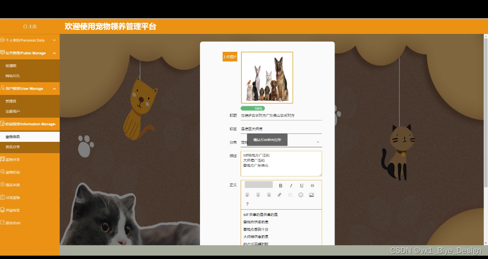This screenshot has width=488, height=259.
Task: Open the editor help question mark
Action: [x=247, y=204]
